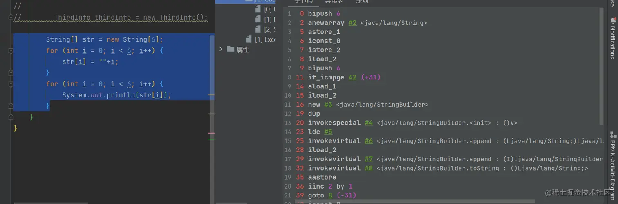Click the 'iload_2' instruction at offset 15
618x204 pixels.
(x=322, y=95)
